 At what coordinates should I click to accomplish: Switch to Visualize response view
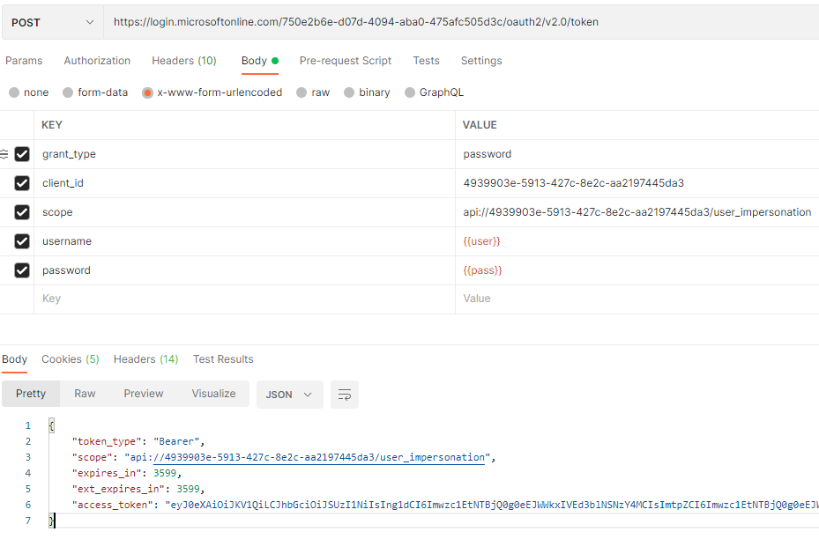click(213, 394)
